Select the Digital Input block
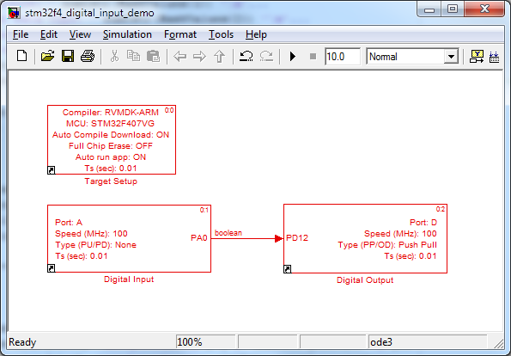 (129, 238)
